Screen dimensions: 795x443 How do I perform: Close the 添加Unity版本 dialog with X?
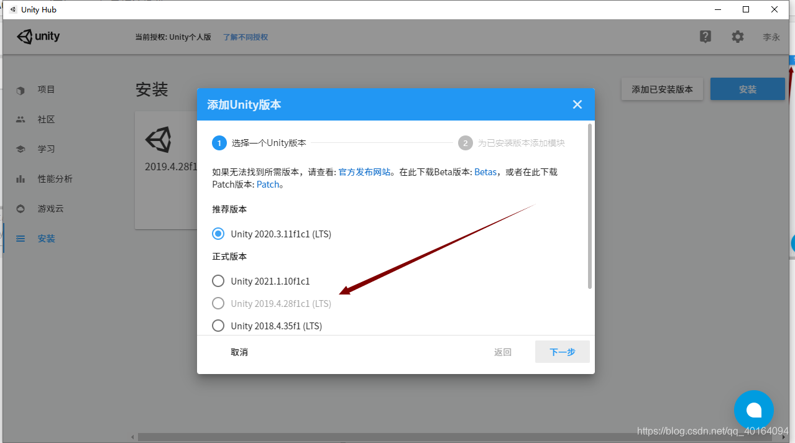(x=577, y=104)
